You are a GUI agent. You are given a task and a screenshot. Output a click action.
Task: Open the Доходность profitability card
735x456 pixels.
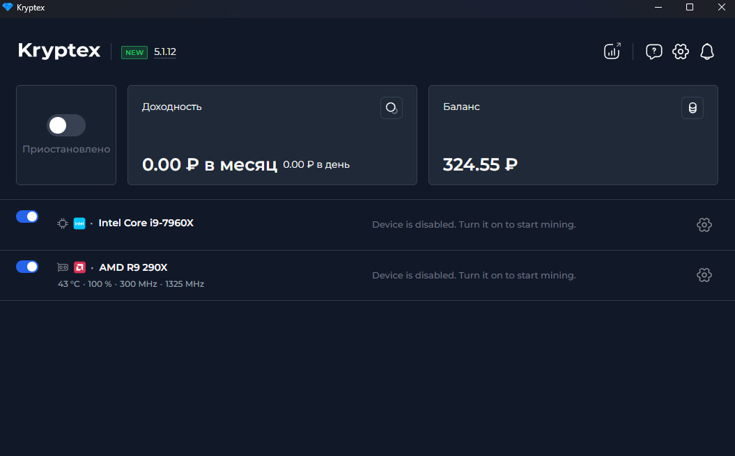click(x=272, y=135)
